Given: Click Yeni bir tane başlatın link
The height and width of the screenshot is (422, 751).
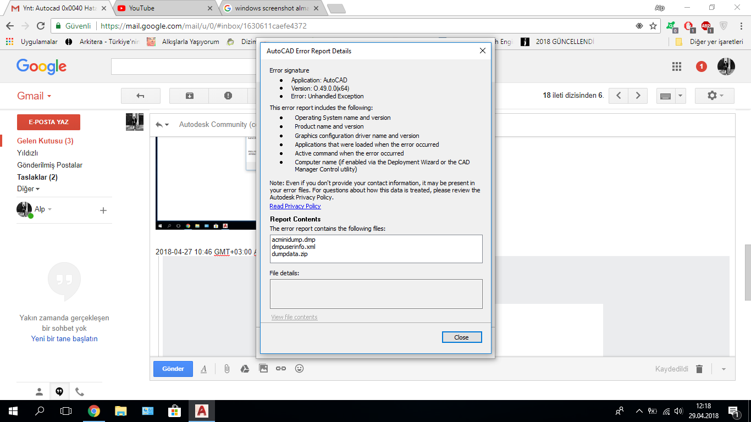Looking at the screenshot, I should tap(64, 339).
